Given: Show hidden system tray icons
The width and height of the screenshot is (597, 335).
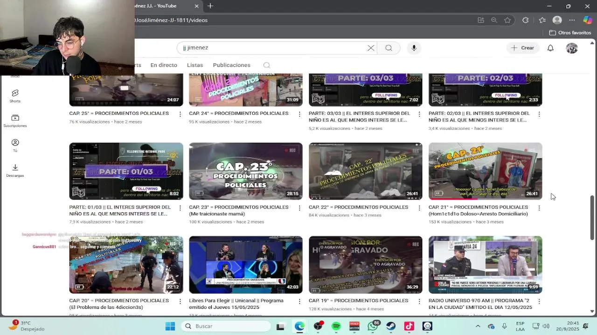Looking at the screenshot, I should click(478, 326).
